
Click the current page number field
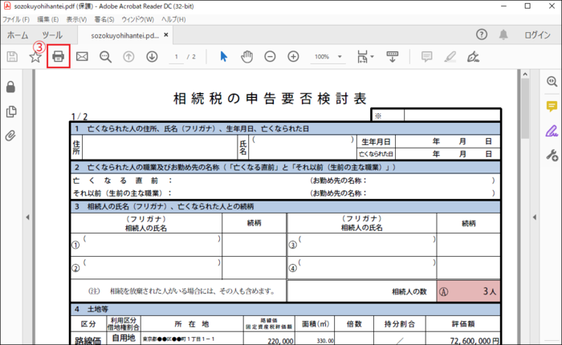[x=175, y=57]
